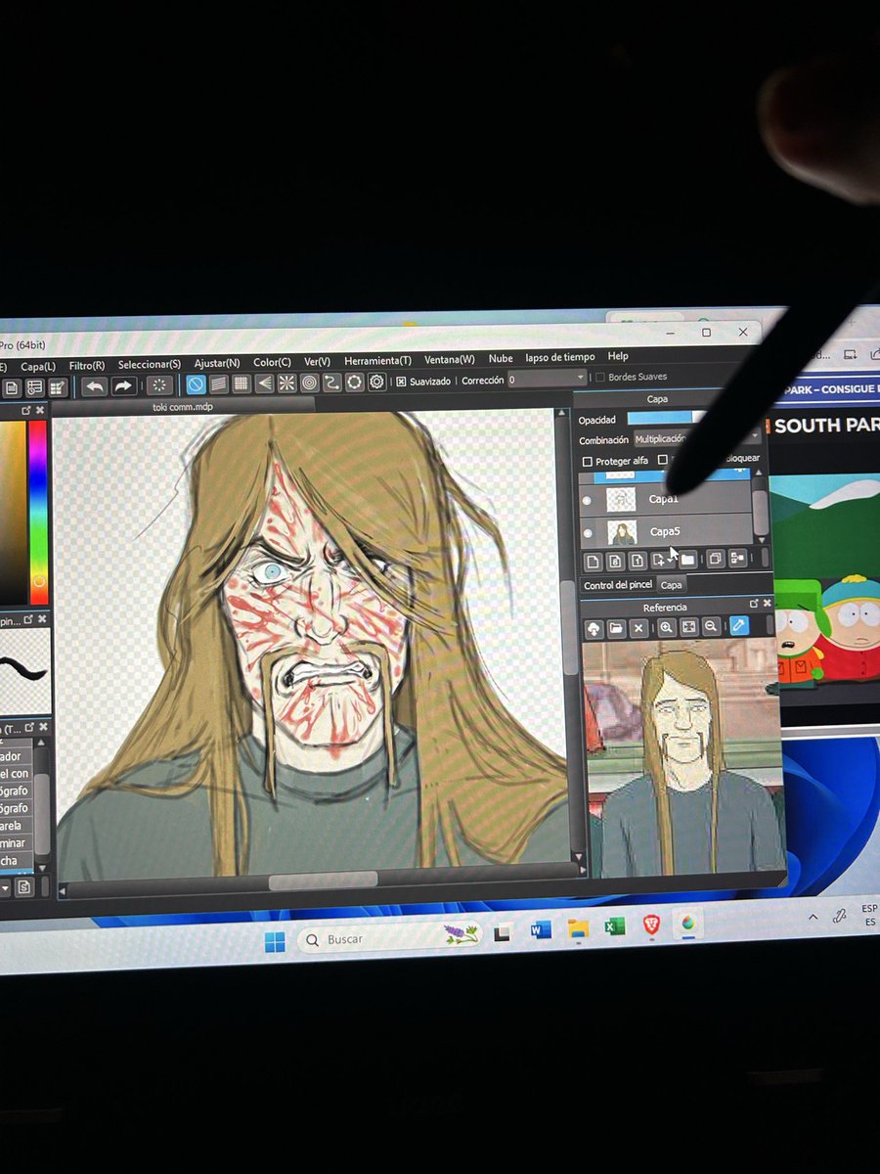Activate the reference eyedropper tool
This screenshot has width=880, height=1174.
point(739,624)
